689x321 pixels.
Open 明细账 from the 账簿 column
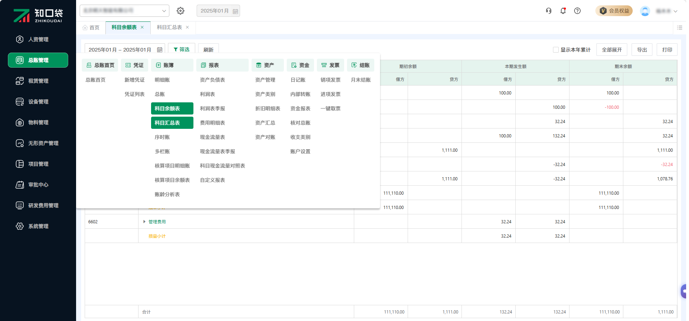coord(162,80)
